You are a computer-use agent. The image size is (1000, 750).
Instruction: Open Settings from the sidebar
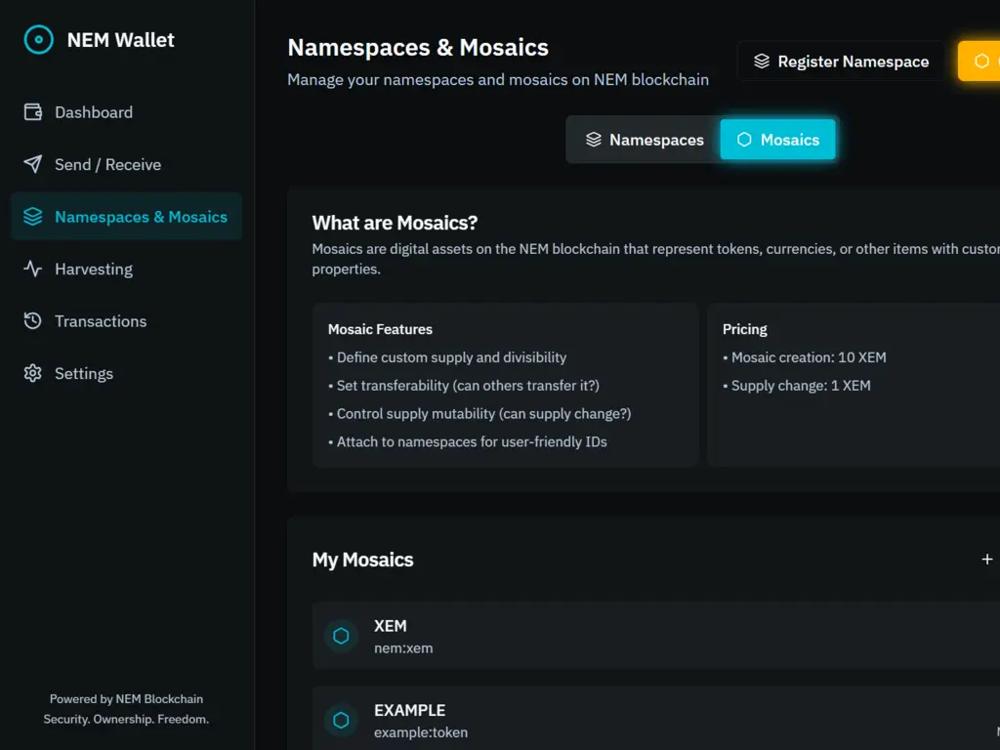(x=126, y=373)
